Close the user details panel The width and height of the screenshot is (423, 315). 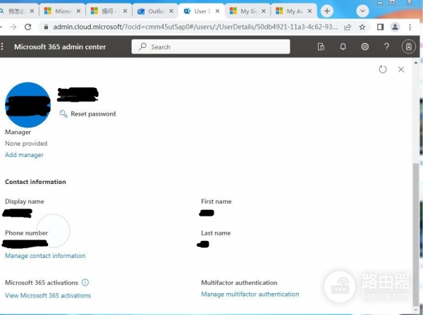tap(401, 70)
